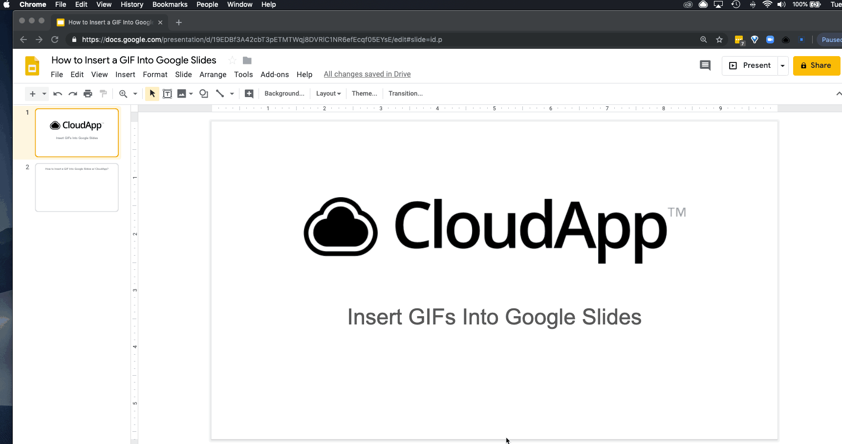The height and width of the screenshot is (444, 842).
Task: Select the Shape tool
Action: click(204, 94)
